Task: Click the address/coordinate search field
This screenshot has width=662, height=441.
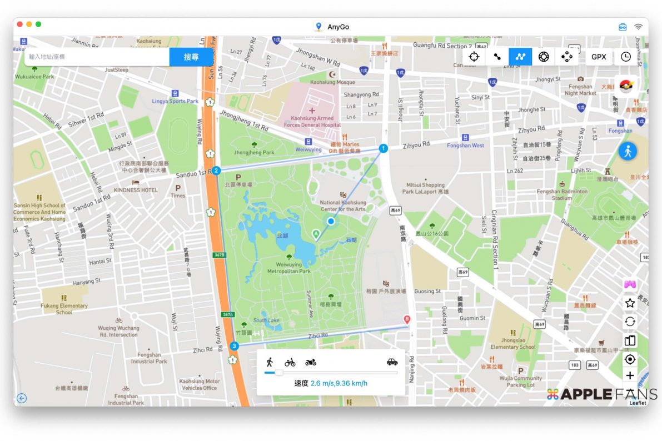Action: click(97, 57)
